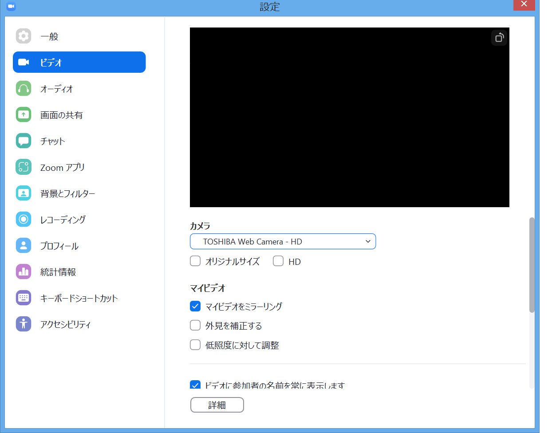Enable 外見を補正する option
This screenshot has width=552, height=433.
[195, 326]
